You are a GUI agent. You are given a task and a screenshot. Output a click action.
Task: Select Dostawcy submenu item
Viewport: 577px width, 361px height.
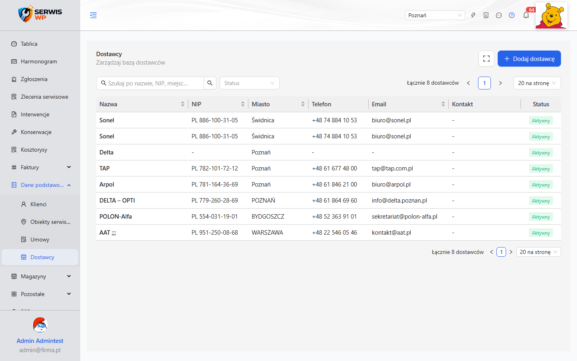[40, 257]
